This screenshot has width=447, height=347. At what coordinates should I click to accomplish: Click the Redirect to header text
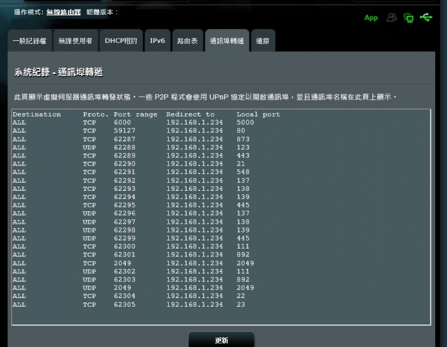(x=190, y=115)
